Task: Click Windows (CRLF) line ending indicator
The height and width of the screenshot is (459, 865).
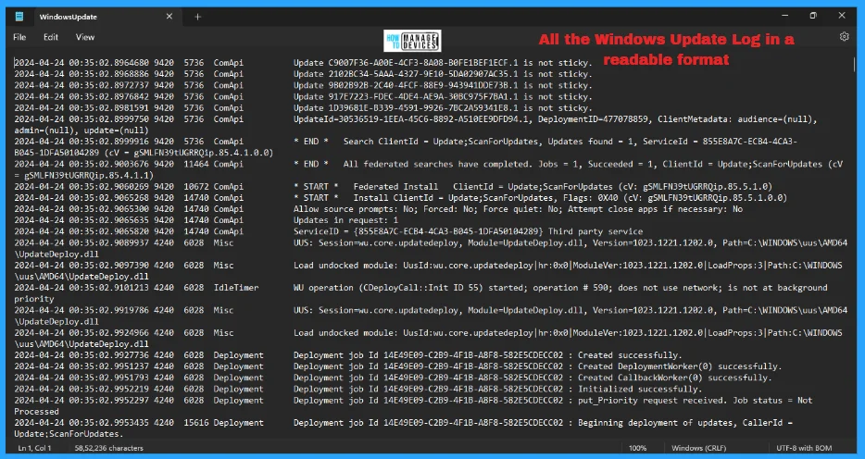Action: (698, 448)
